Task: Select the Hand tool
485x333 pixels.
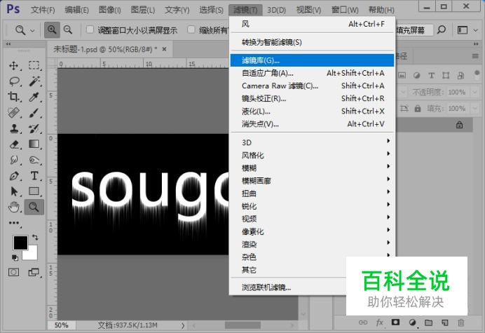Action: point(13,207)
